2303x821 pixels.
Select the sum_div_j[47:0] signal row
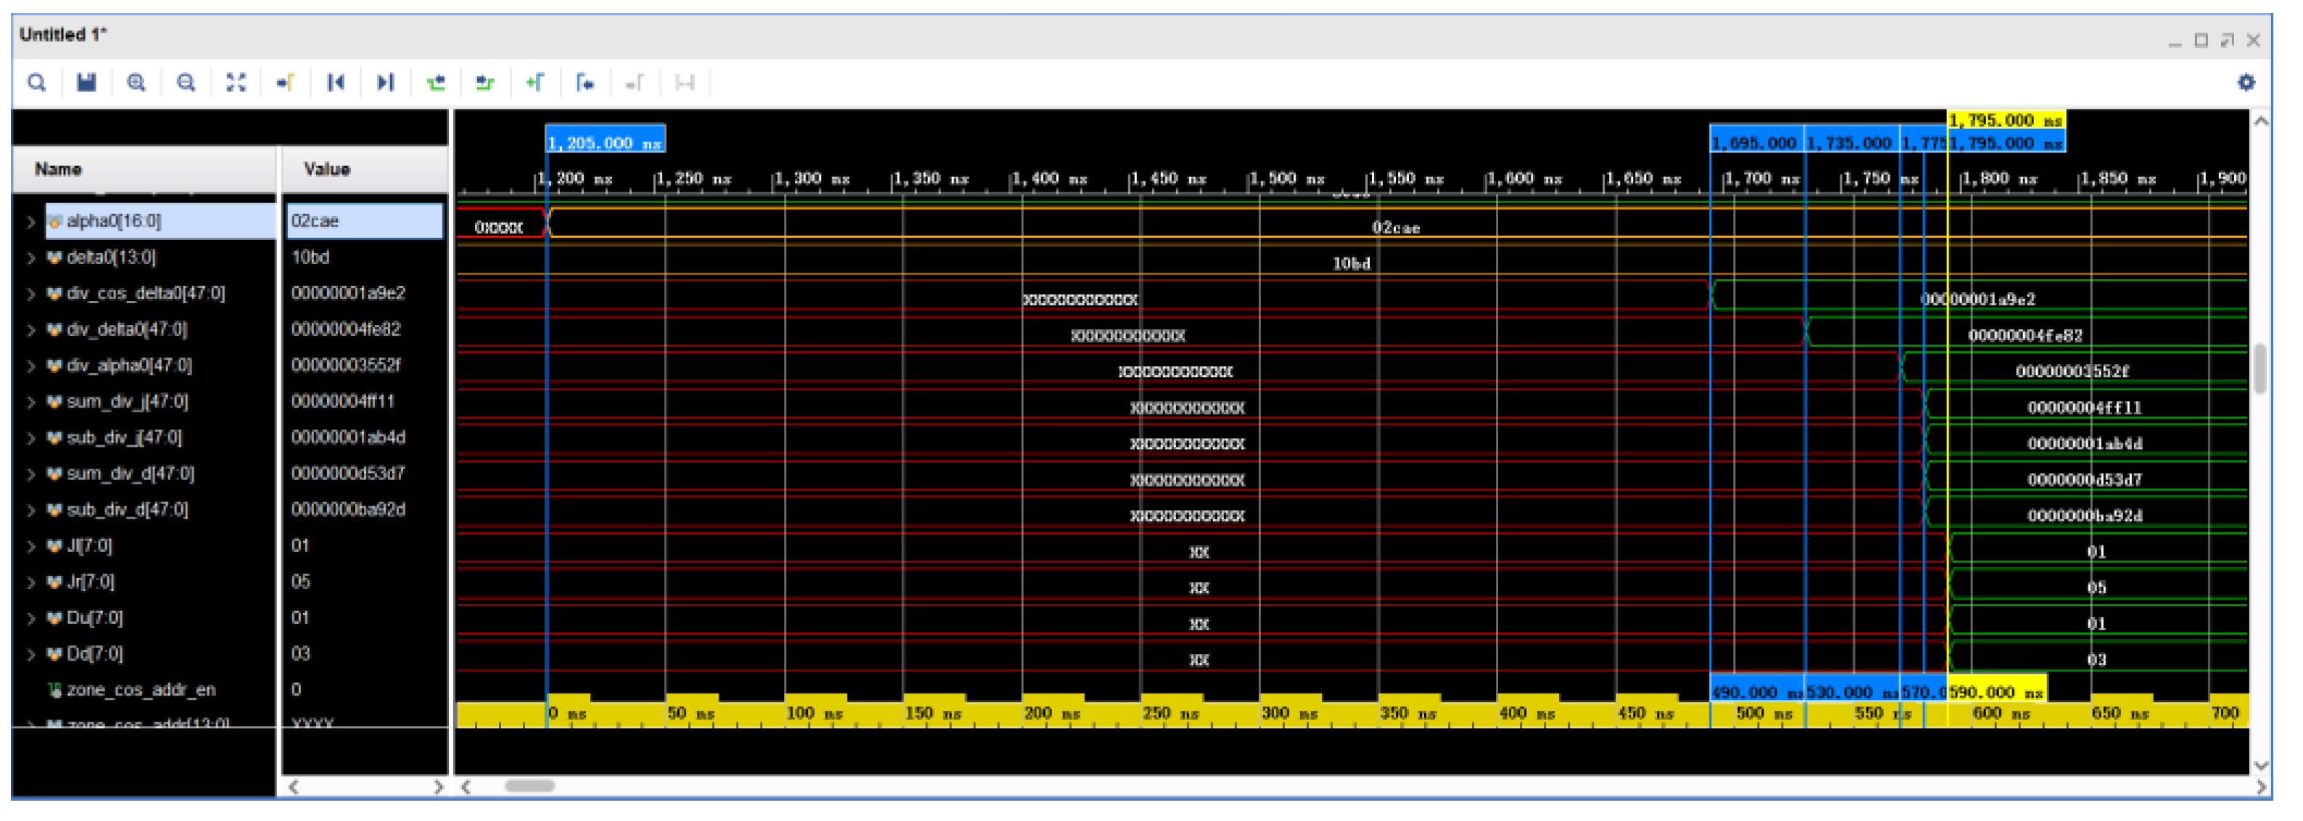(127, 403)
